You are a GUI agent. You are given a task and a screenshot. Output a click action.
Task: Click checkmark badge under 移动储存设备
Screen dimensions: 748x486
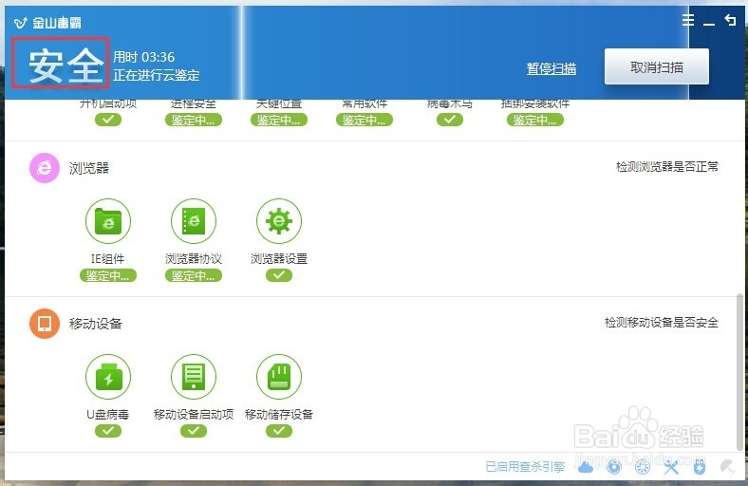pyautogui.click(x=278, y=431)
